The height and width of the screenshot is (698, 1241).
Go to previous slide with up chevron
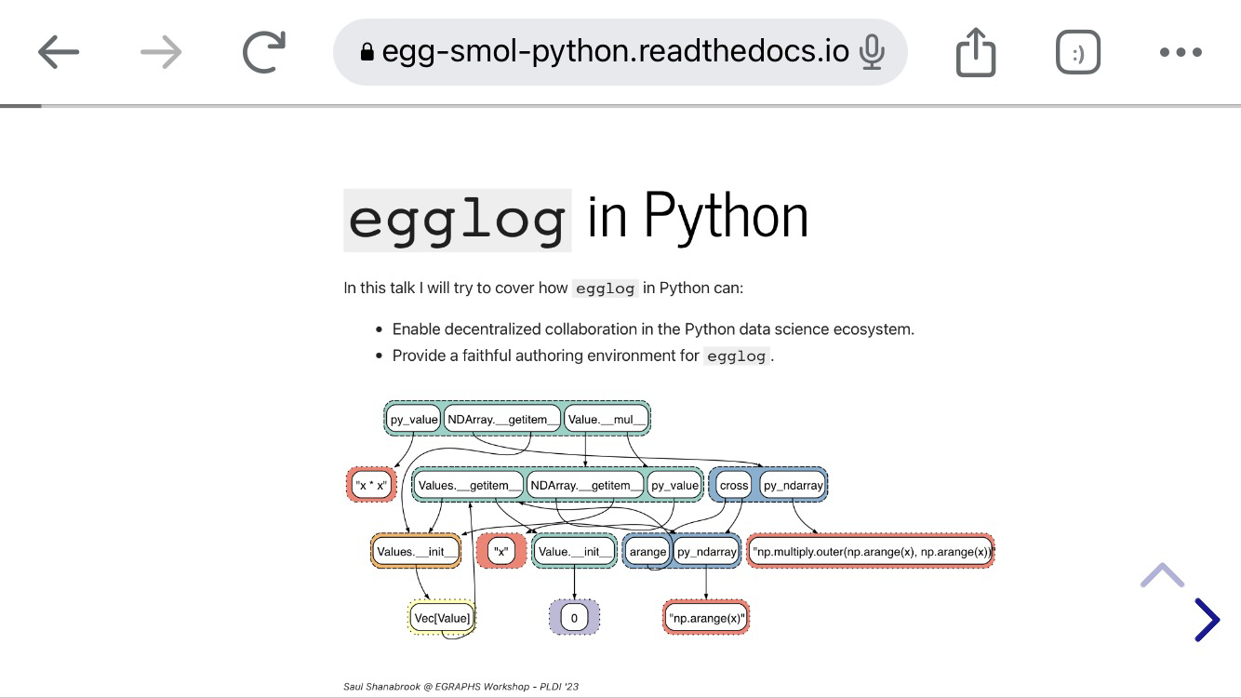pos(1162,575)
